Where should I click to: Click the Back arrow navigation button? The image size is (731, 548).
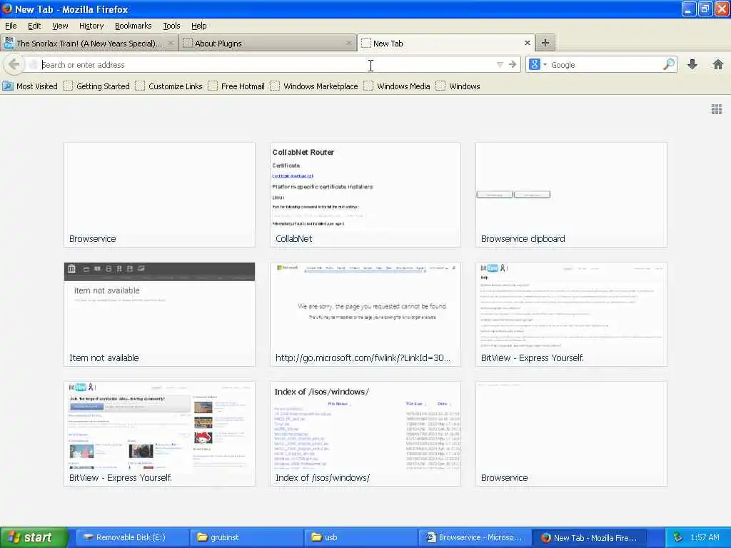click(x=14, y=64)
